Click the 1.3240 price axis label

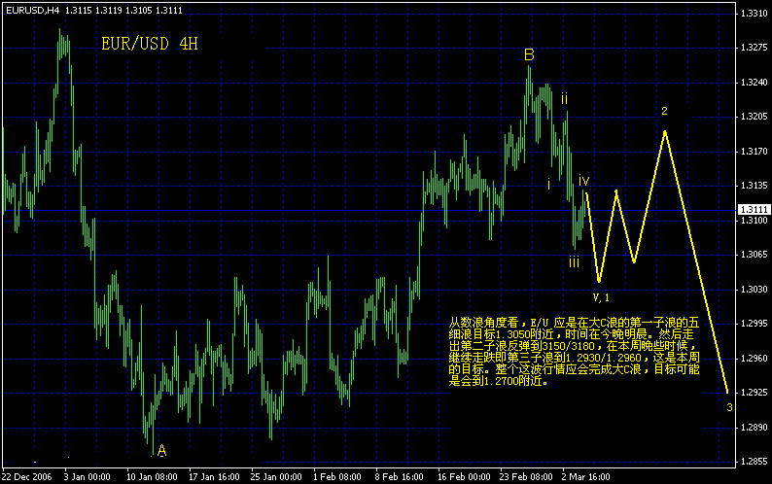pos(754,83)
